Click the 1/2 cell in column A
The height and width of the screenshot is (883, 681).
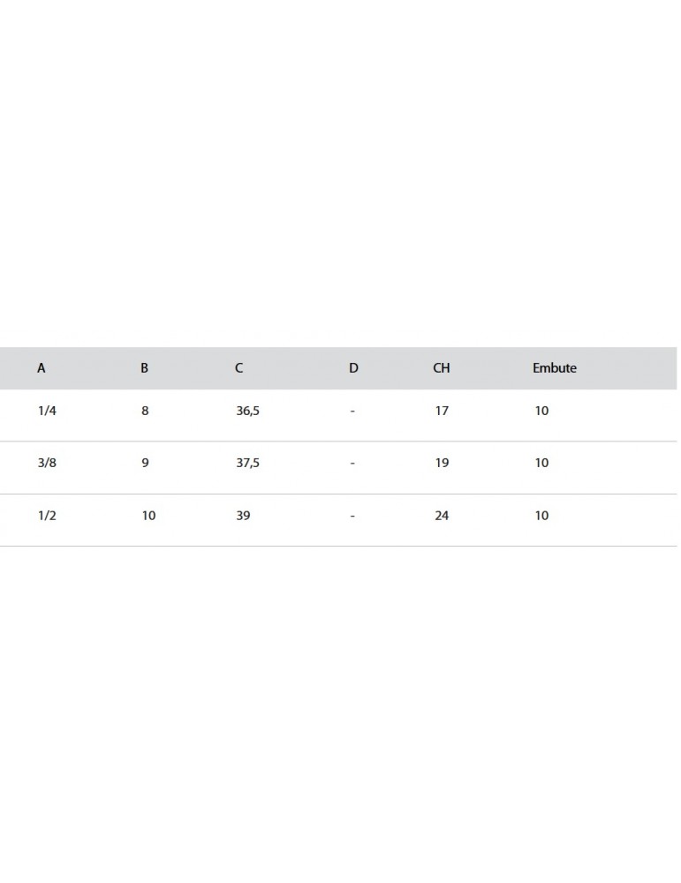[x=47, y=516]
